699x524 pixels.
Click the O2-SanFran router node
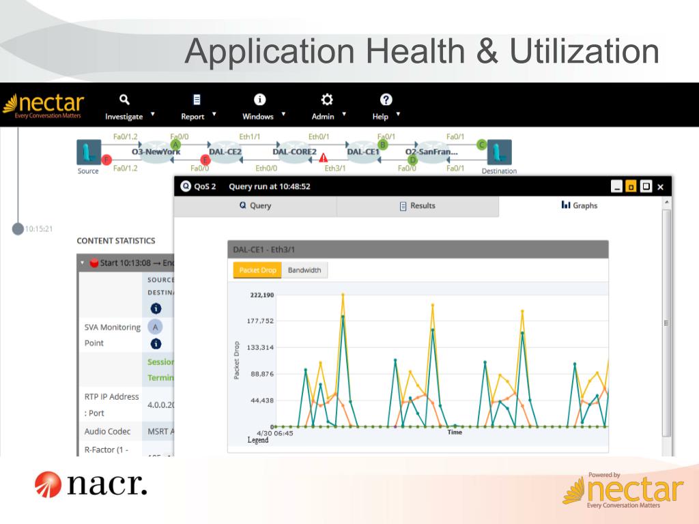tap(431, 151)
